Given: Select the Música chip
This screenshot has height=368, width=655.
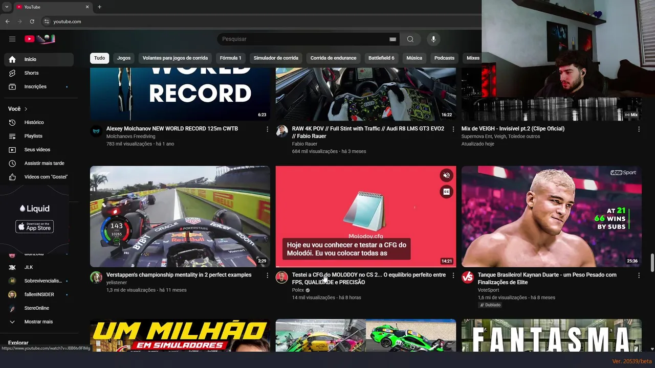Looking at the screenshot, I should [x=414, y=58].
